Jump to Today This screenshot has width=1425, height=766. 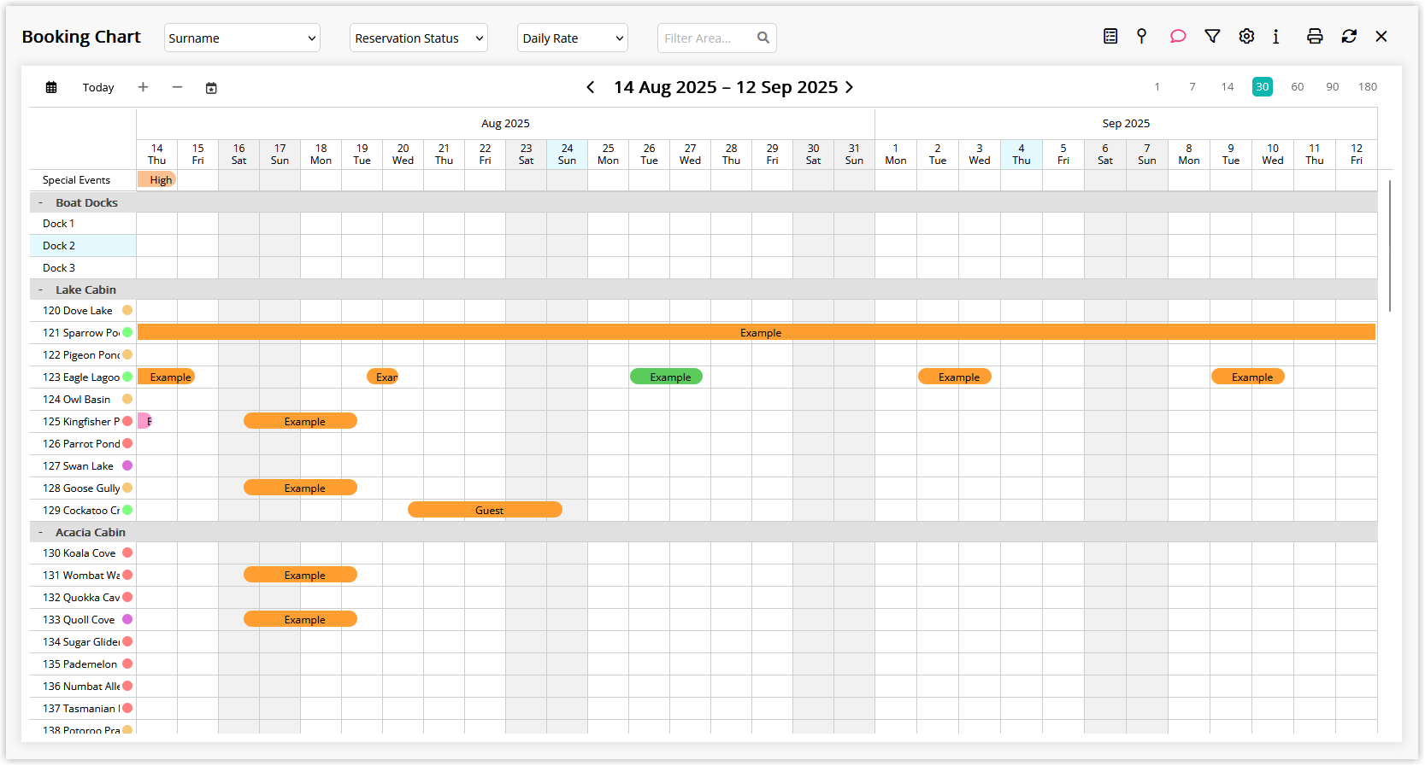98,87
